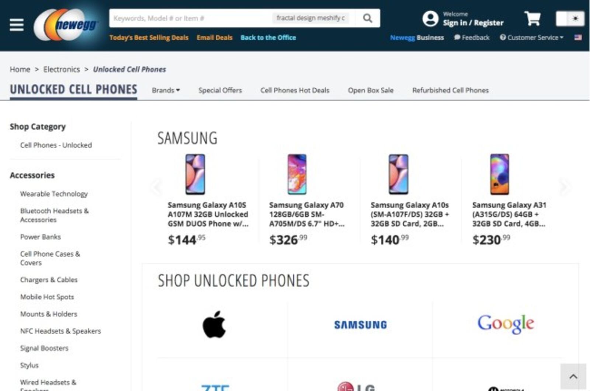
Task: Click the Feedback link
Action: tap(472, 38)
